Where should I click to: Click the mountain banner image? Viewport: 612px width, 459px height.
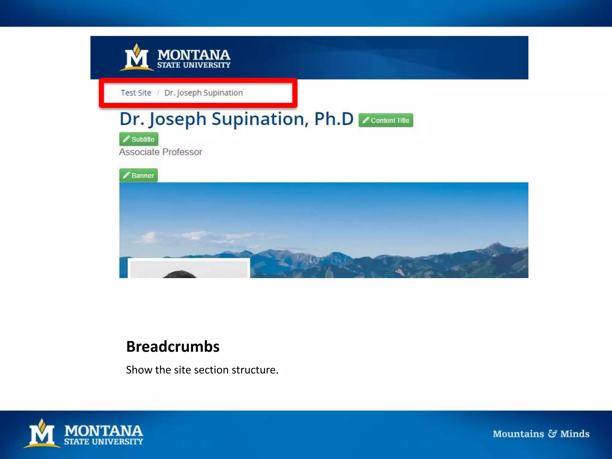tap(324, 230)
